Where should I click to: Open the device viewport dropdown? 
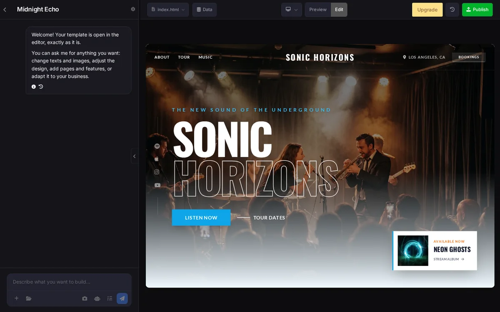(x=292, y=10)
